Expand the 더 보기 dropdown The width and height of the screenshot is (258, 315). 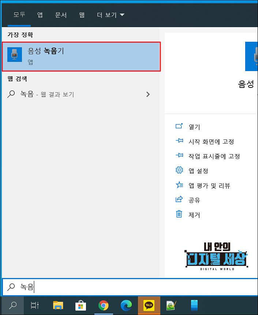pyautogui.click(x=111, y=15)
